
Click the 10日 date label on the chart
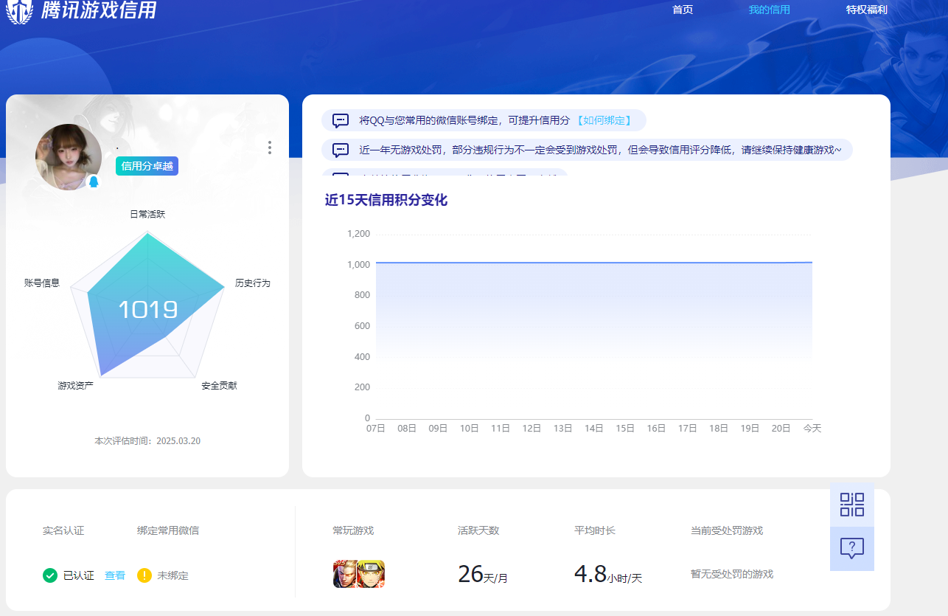coord(470,429)
